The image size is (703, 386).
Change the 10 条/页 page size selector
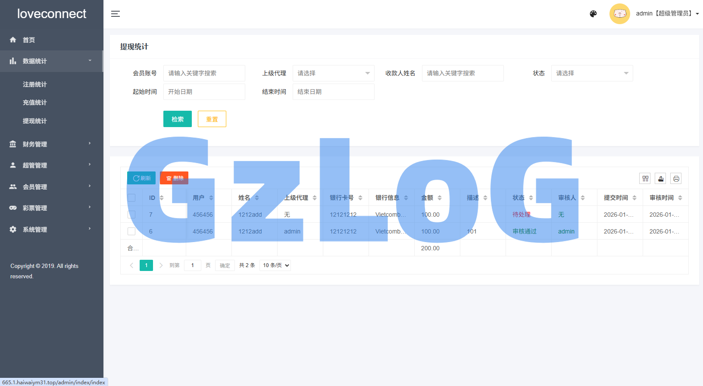(275, 265)
